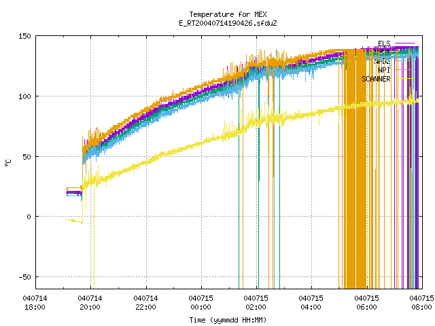This screenshot has width=435, height=326.
Task: Click the yellow SCANNER legend line sample
Action: click(x=405, y=79)
